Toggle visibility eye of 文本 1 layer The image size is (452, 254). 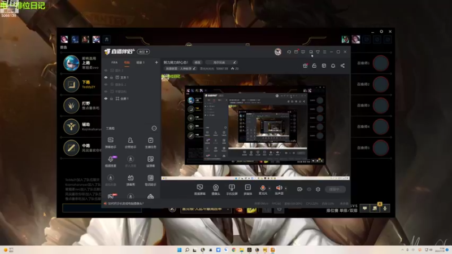point(106,77)
